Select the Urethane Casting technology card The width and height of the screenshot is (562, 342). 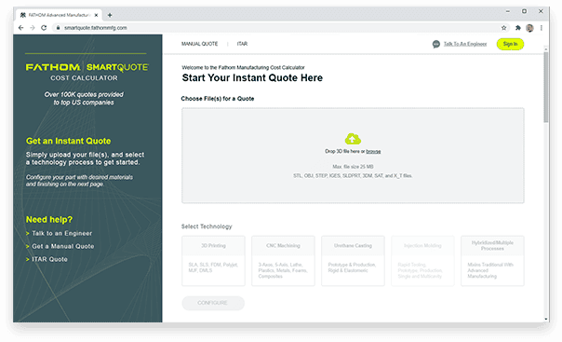[x=353, y=261]
